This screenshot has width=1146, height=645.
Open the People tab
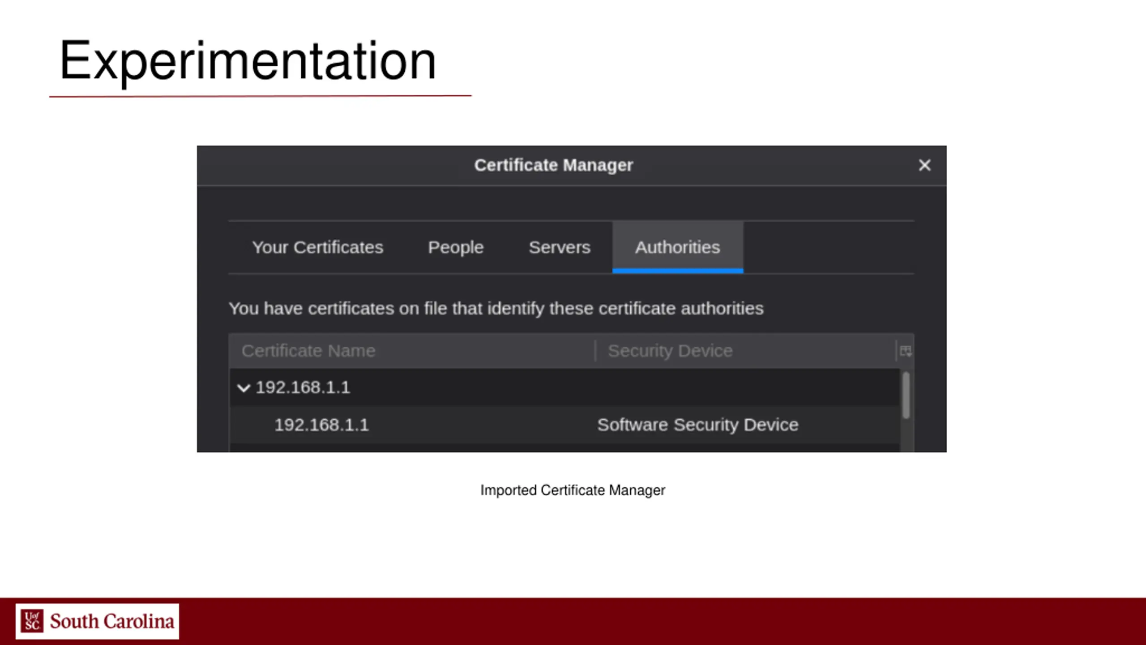(455, 247)
